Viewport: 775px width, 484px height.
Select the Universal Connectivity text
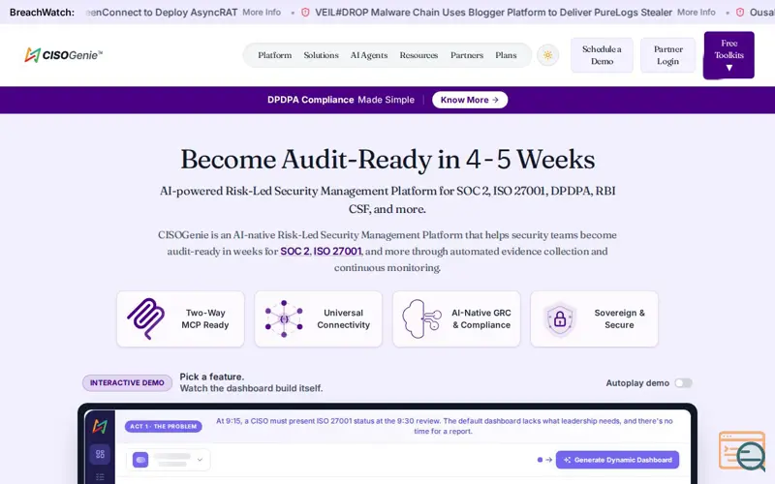point(344,319)
